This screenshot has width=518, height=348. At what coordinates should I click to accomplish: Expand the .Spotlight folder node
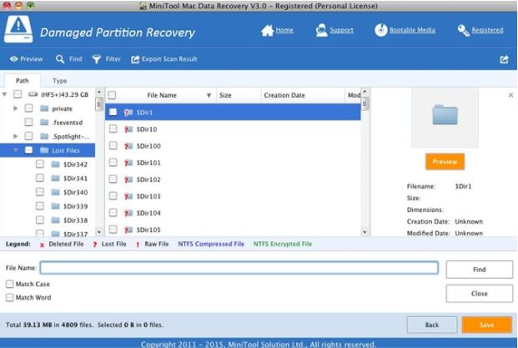point(15,136)
